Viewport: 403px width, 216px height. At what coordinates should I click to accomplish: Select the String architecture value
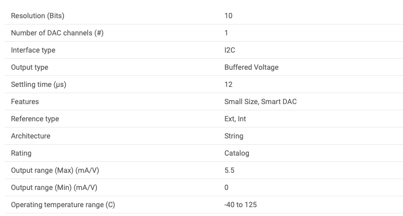click(234, 136)
